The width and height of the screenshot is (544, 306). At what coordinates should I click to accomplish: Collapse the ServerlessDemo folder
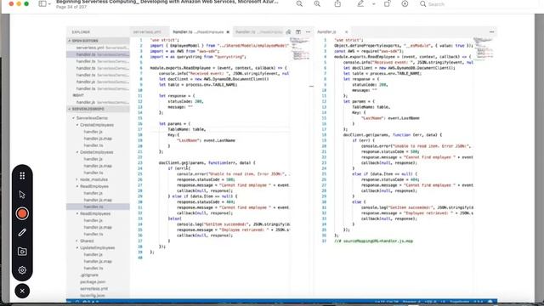[x=92, y=118]
